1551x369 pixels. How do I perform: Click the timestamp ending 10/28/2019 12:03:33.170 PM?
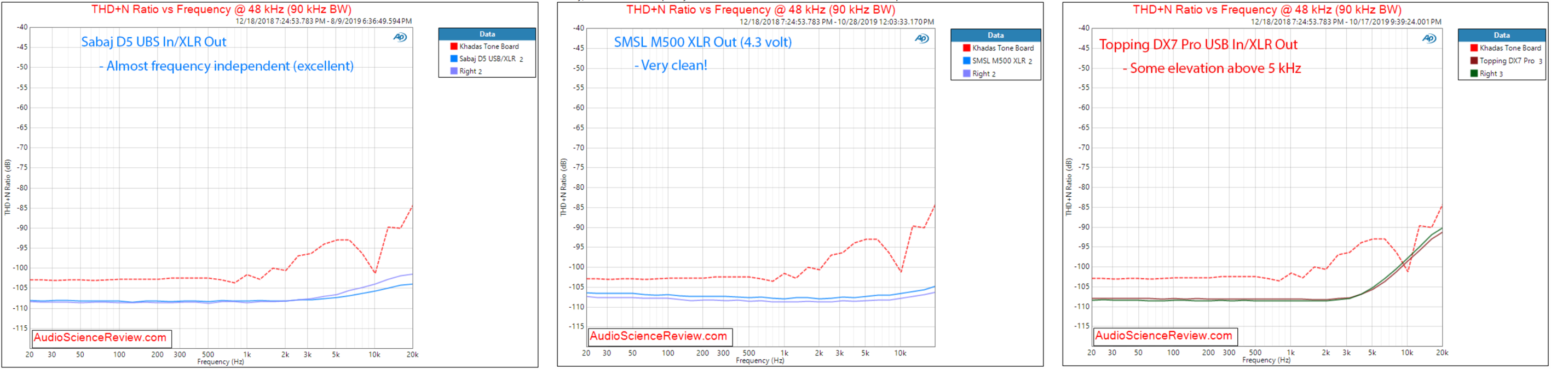(x=837, y=22)
